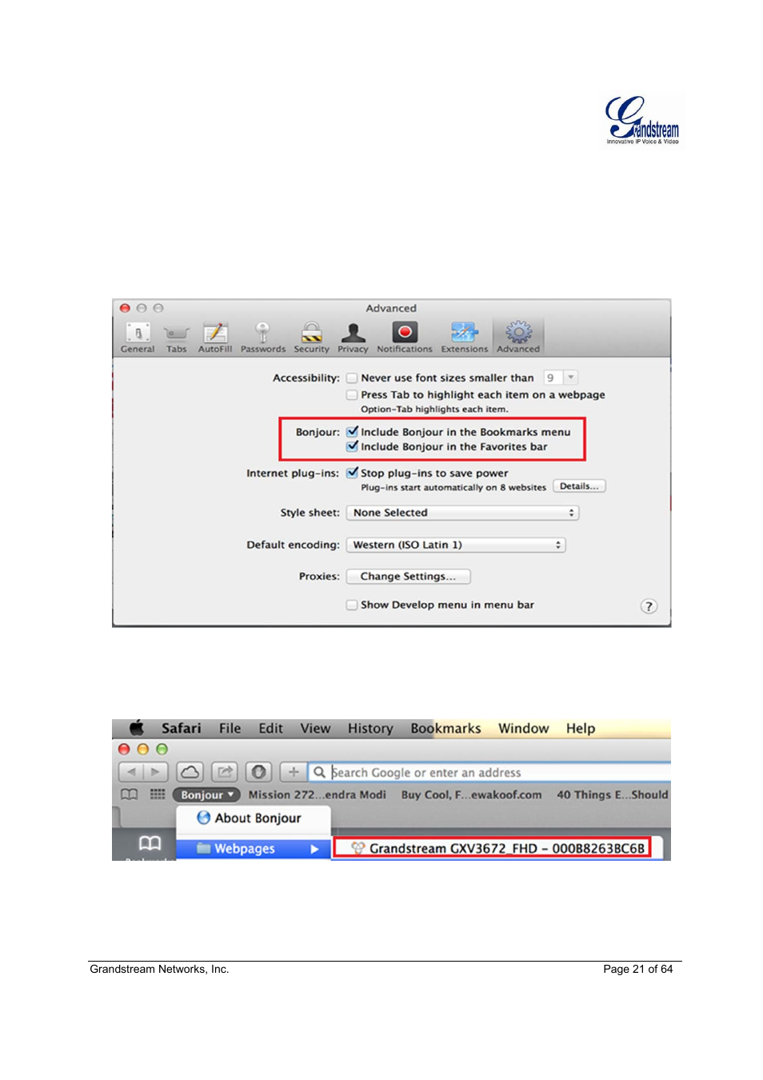Toggle Never use font sizes smaller than
Screen dimensions: 763x1080
point(352,378)
